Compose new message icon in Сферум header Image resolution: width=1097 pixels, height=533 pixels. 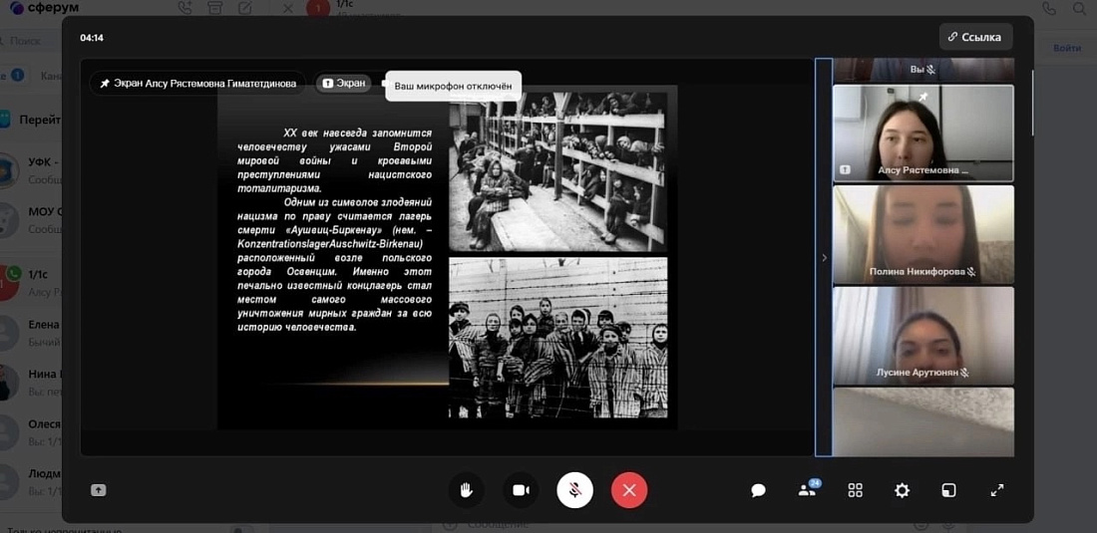(x=245, y=8)
